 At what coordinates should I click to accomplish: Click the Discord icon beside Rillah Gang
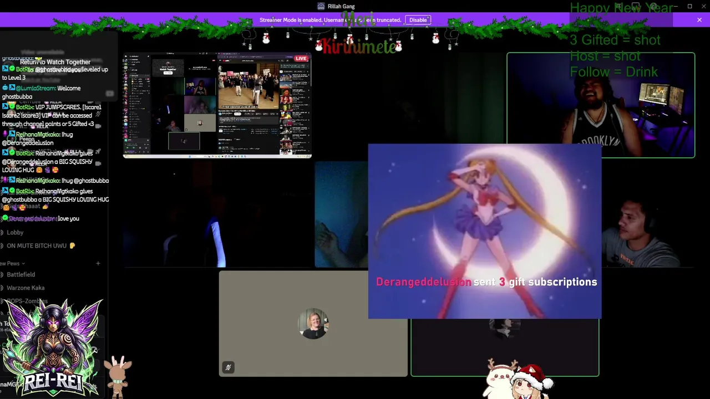321,6
